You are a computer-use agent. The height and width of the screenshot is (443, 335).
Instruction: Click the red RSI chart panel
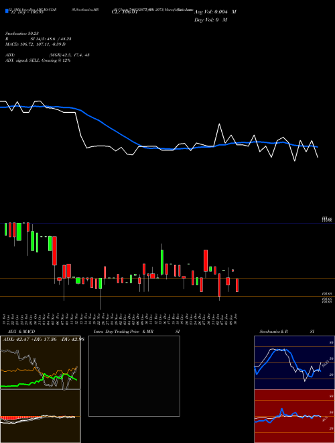294,416
